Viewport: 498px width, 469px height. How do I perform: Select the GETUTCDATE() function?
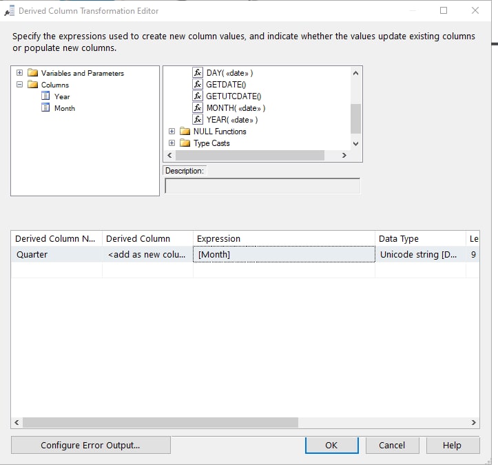pos(234,96)
